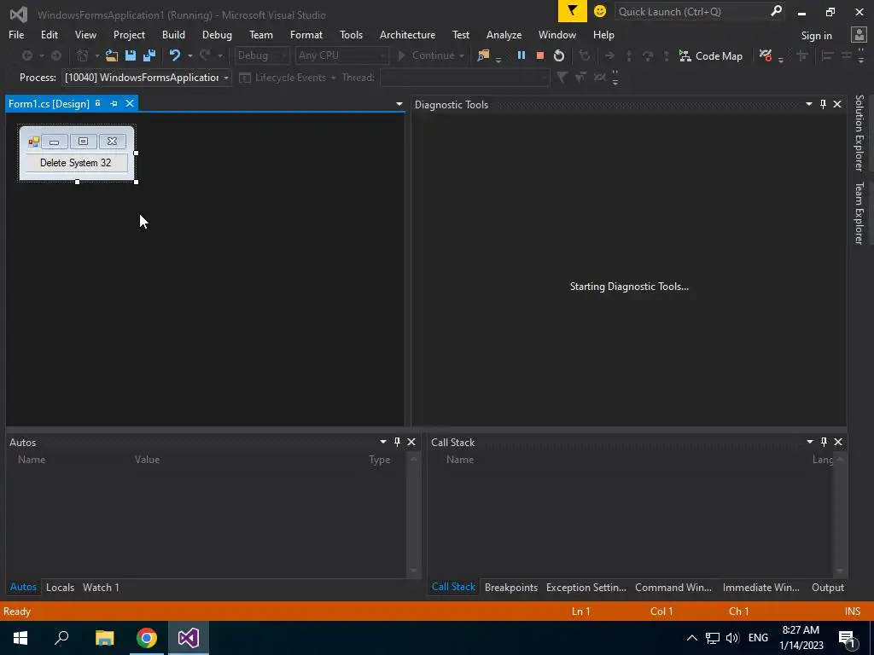
Task: Open the Format menu
Action: pos(306,34)
